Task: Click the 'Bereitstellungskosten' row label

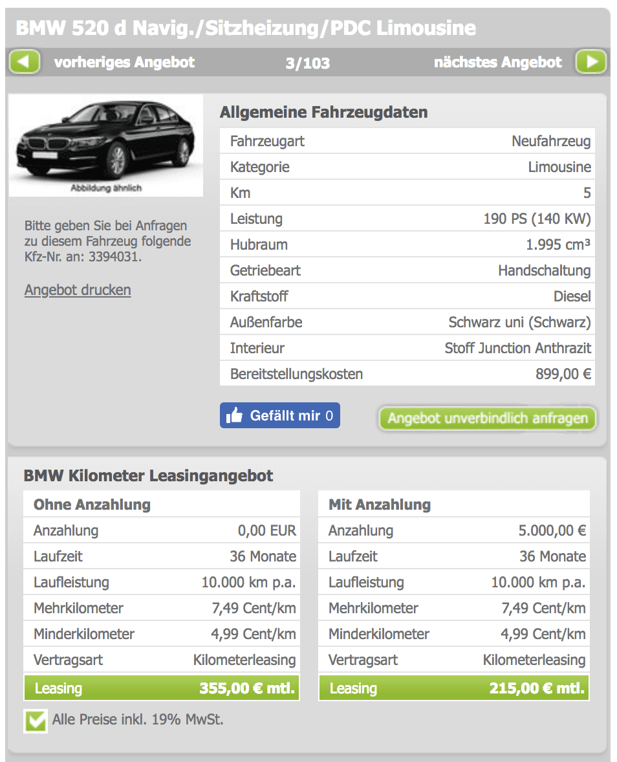Action: pos(296,374)
